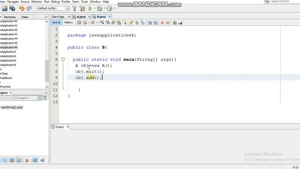Viewport: 300px width, 169px height.
Task: Run the project with green play icon
Action: pyautogui.click(x=90, y=8)
